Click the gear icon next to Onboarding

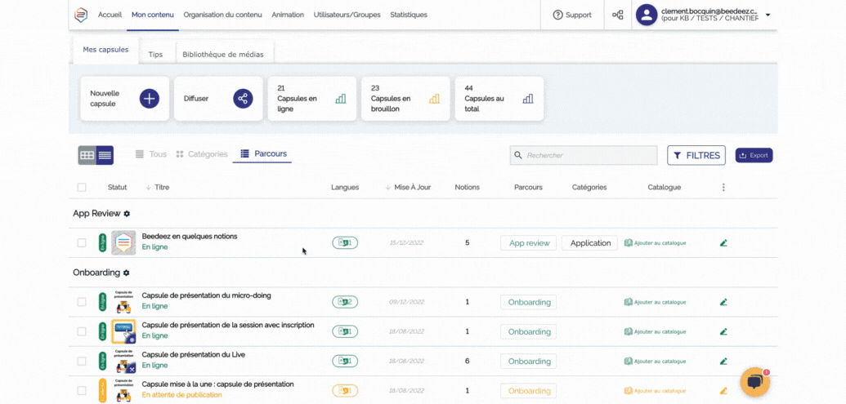(127, 273)
